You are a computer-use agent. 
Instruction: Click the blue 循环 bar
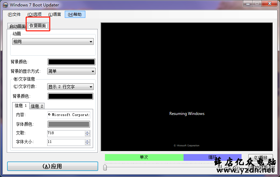click(213, 157)
